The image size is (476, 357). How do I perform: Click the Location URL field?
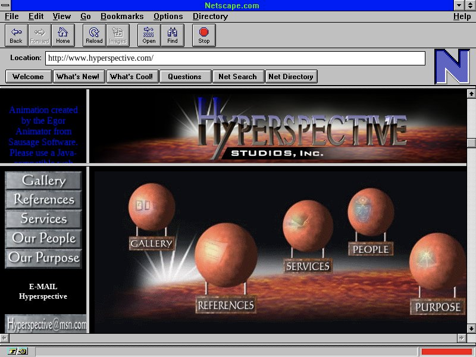[x=235, y=58]
